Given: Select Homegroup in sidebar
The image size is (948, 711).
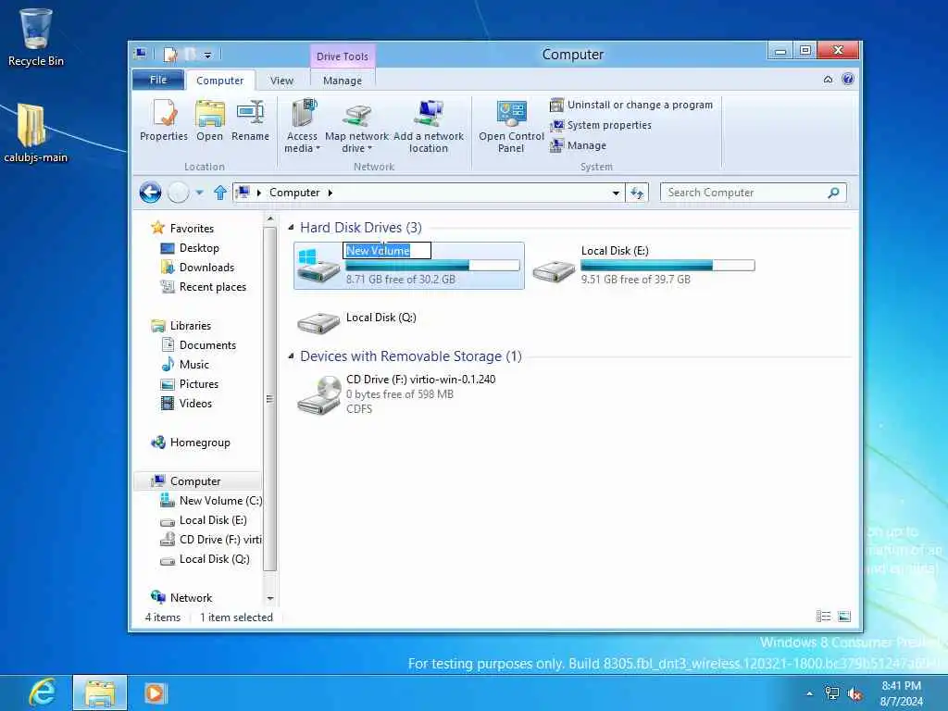Looking at the screenshot, I should point(200,442).
